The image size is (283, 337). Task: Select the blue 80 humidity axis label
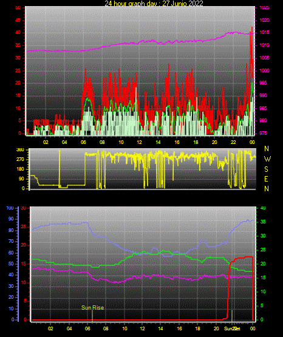[x=11, y=230]
